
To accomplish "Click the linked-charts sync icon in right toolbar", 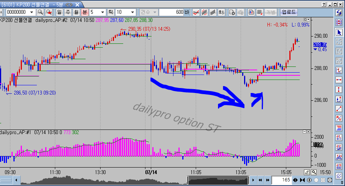I will [x=339, y=22].
